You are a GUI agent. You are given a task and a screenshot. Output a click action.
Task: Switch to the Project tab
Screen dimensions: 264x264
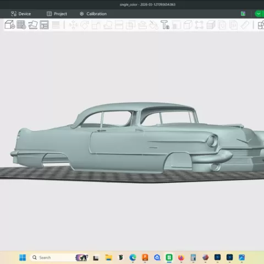(57, 14)
